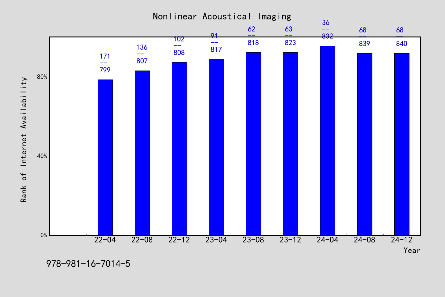Screen dimensions: 445x297
Task: Click the 23-12 x-axis label
Action: 290,240
